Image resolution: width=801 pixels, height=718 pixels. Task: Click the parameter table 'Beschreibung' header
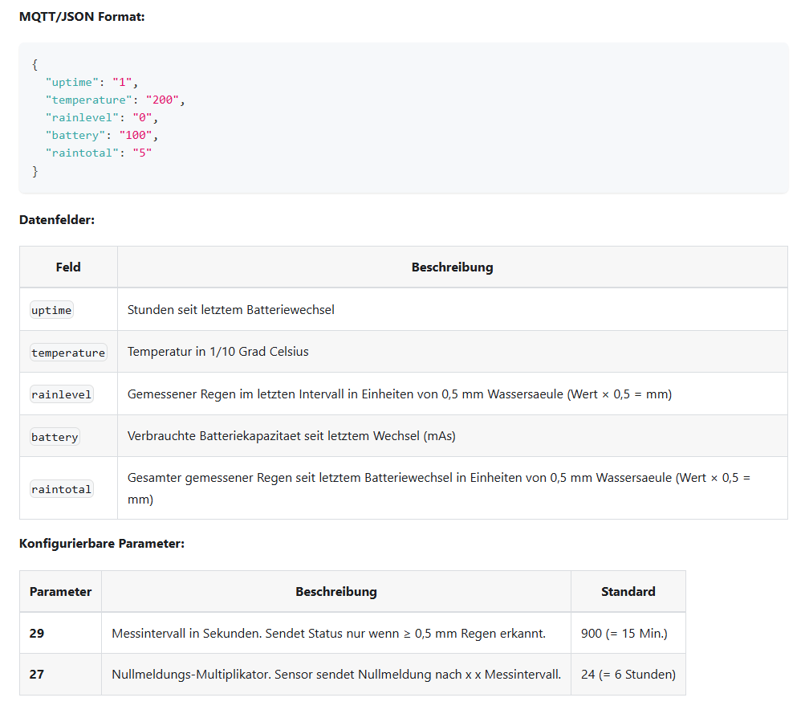pyautogui.click(x=336, y=592)
